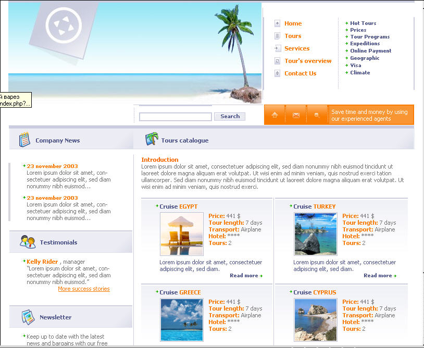Open the Cruise TURKEY title link
This screenshot has width=424, height=348.
pos(315,207)
